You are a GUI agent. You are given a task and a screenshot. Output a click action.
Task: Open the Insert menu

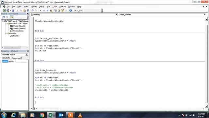coord(26,7)
